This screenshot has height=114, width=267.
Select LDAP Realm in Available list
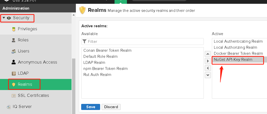click(94, 63)
